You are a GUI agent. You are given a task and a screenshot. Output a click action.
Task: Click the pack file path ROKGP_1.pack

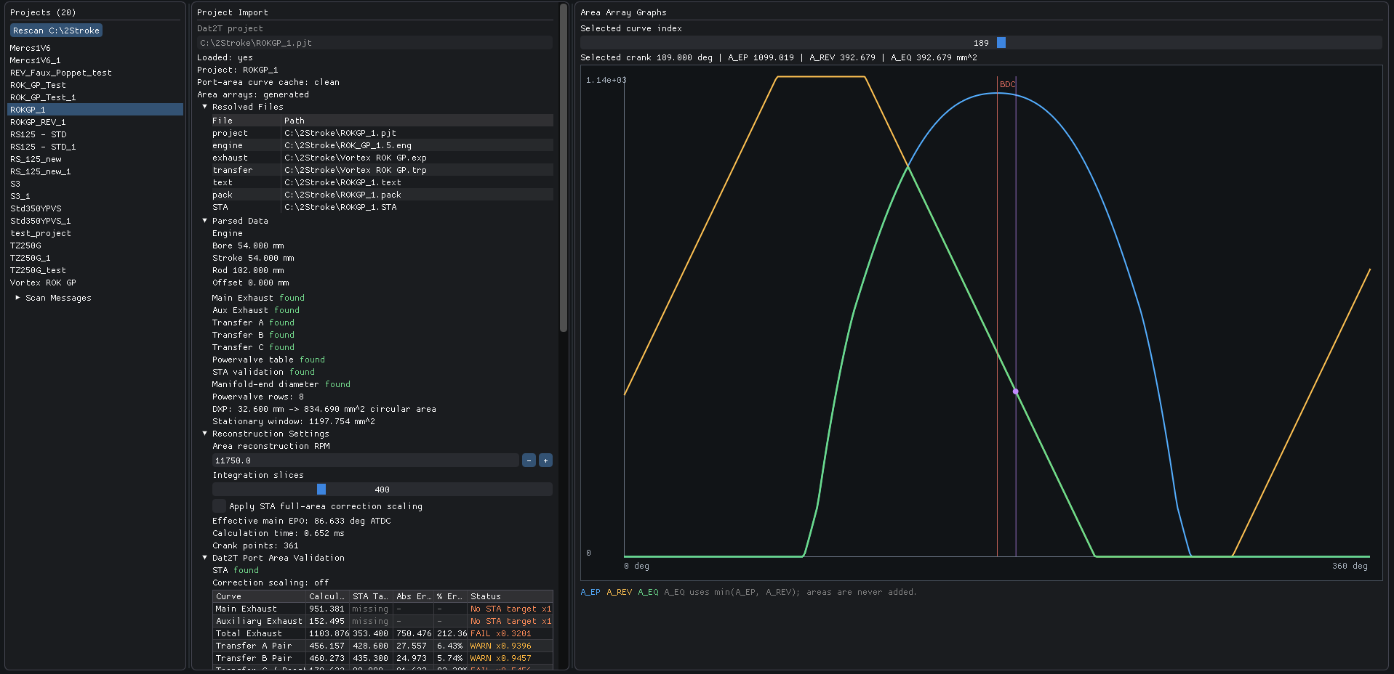[x=343, y=195]
